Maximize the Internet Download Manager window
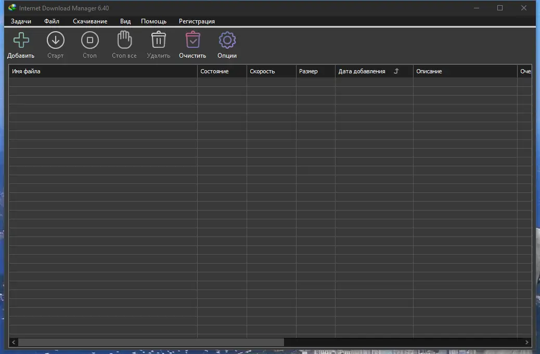 tap(500, 8)
